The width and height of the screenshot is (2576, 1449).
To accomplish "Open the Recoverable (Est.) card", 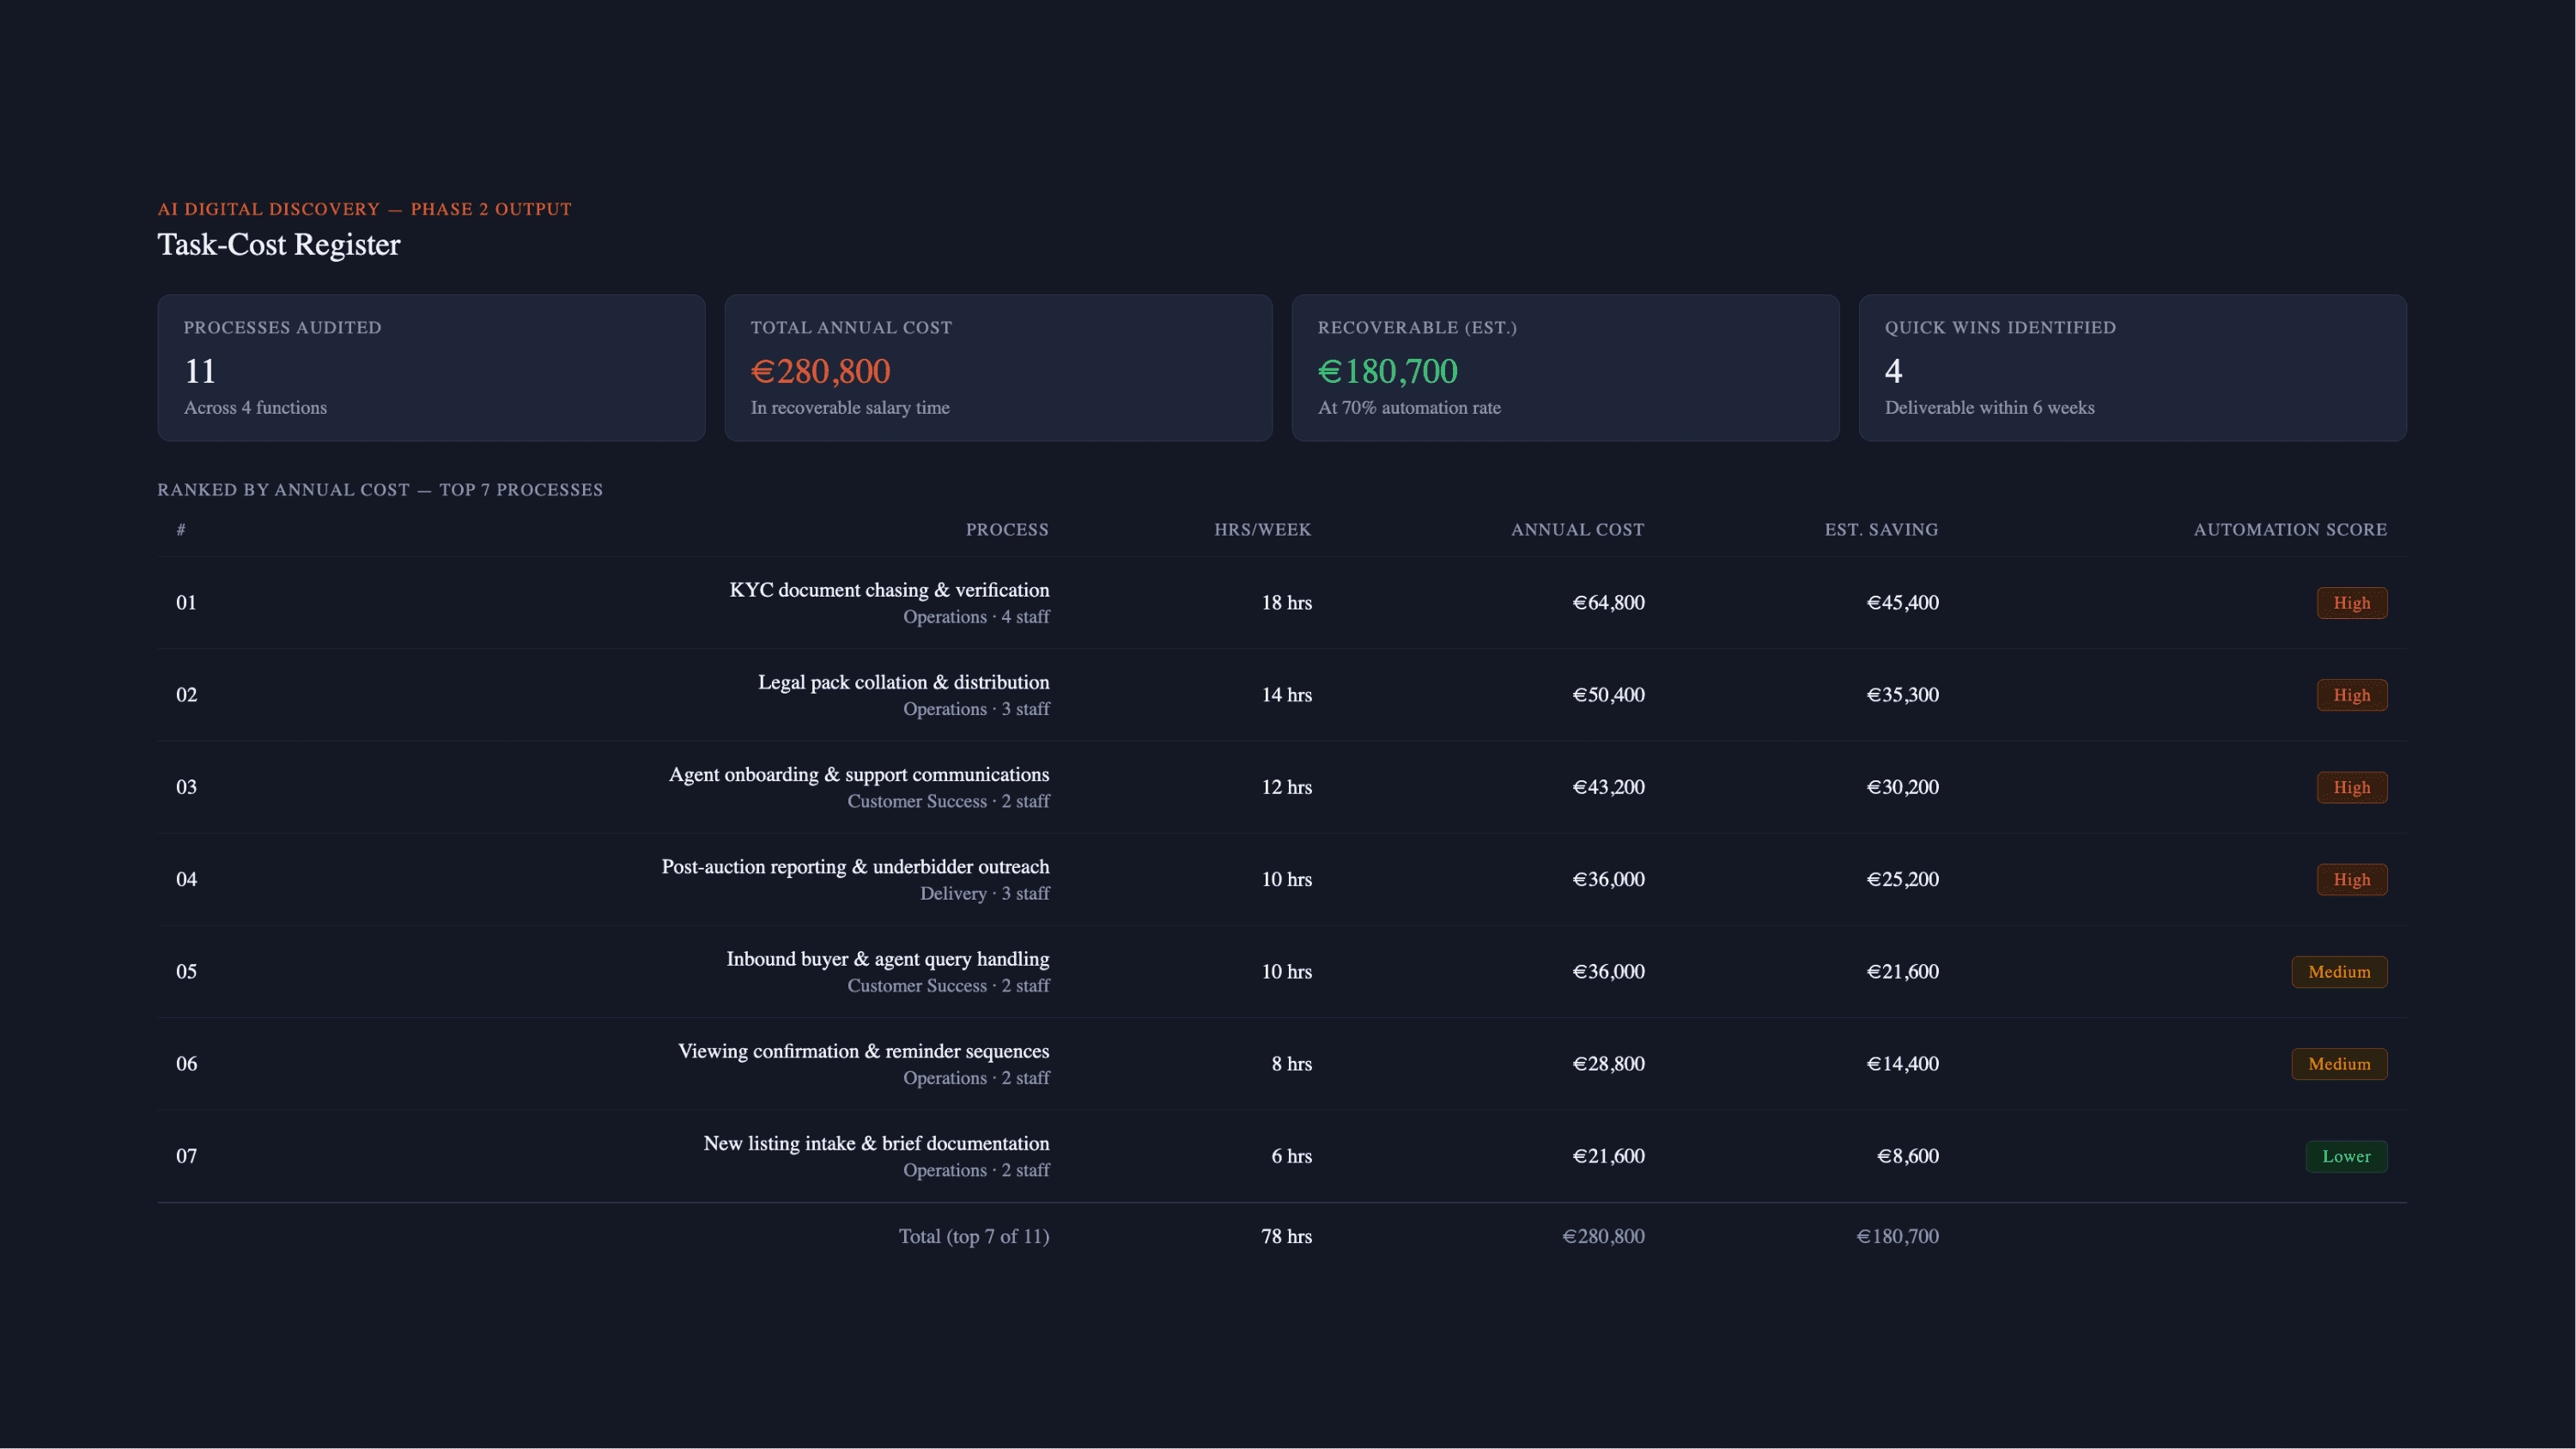I will click(1565, 367).
